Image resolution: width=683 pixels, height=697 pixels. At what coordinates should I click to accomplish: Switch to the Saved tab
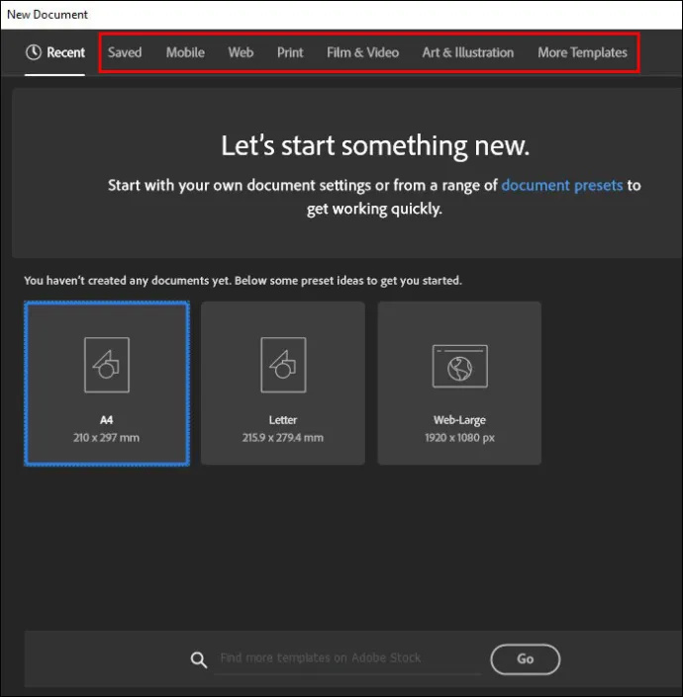[x=125, y=52]
